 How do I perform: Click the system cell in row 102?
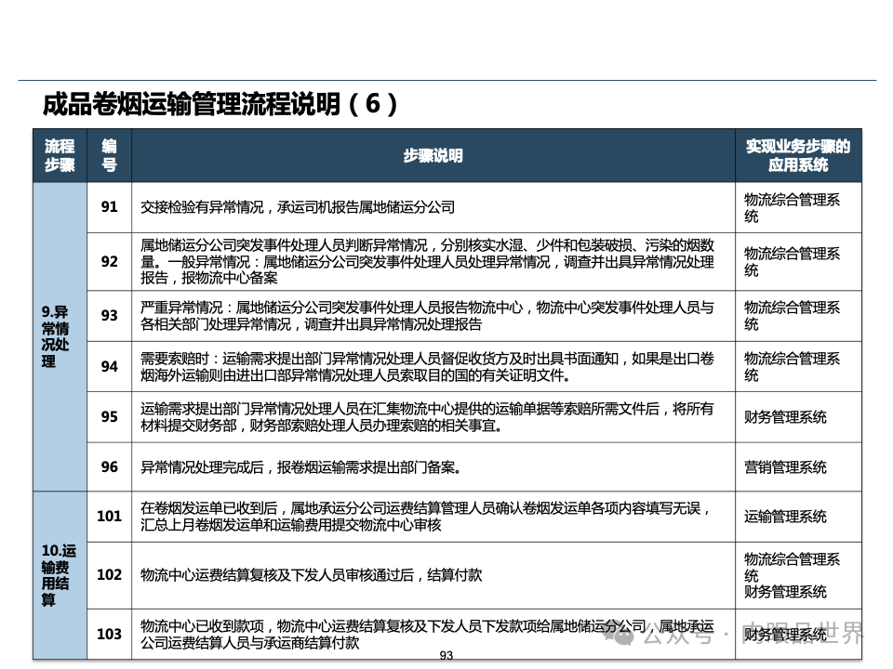point(798,575)
